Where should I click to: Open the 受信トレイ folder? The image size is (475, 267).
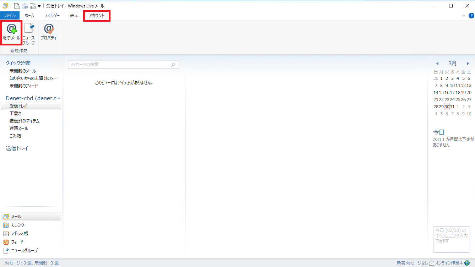pos(31,106)
